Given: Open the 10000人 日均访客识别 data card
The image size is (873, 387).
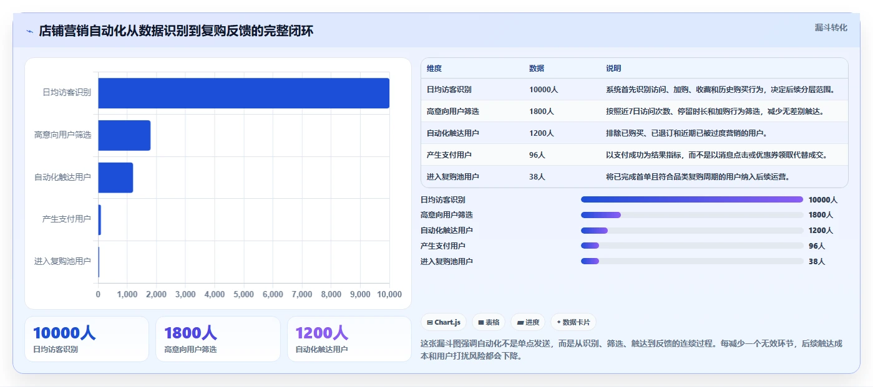Looking at the screenshot, I should [x=87, y=339].
